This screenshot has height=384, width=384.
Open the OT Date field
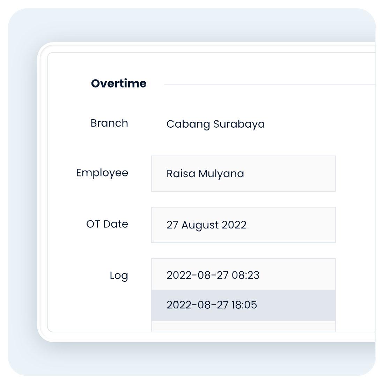[243, 225]
